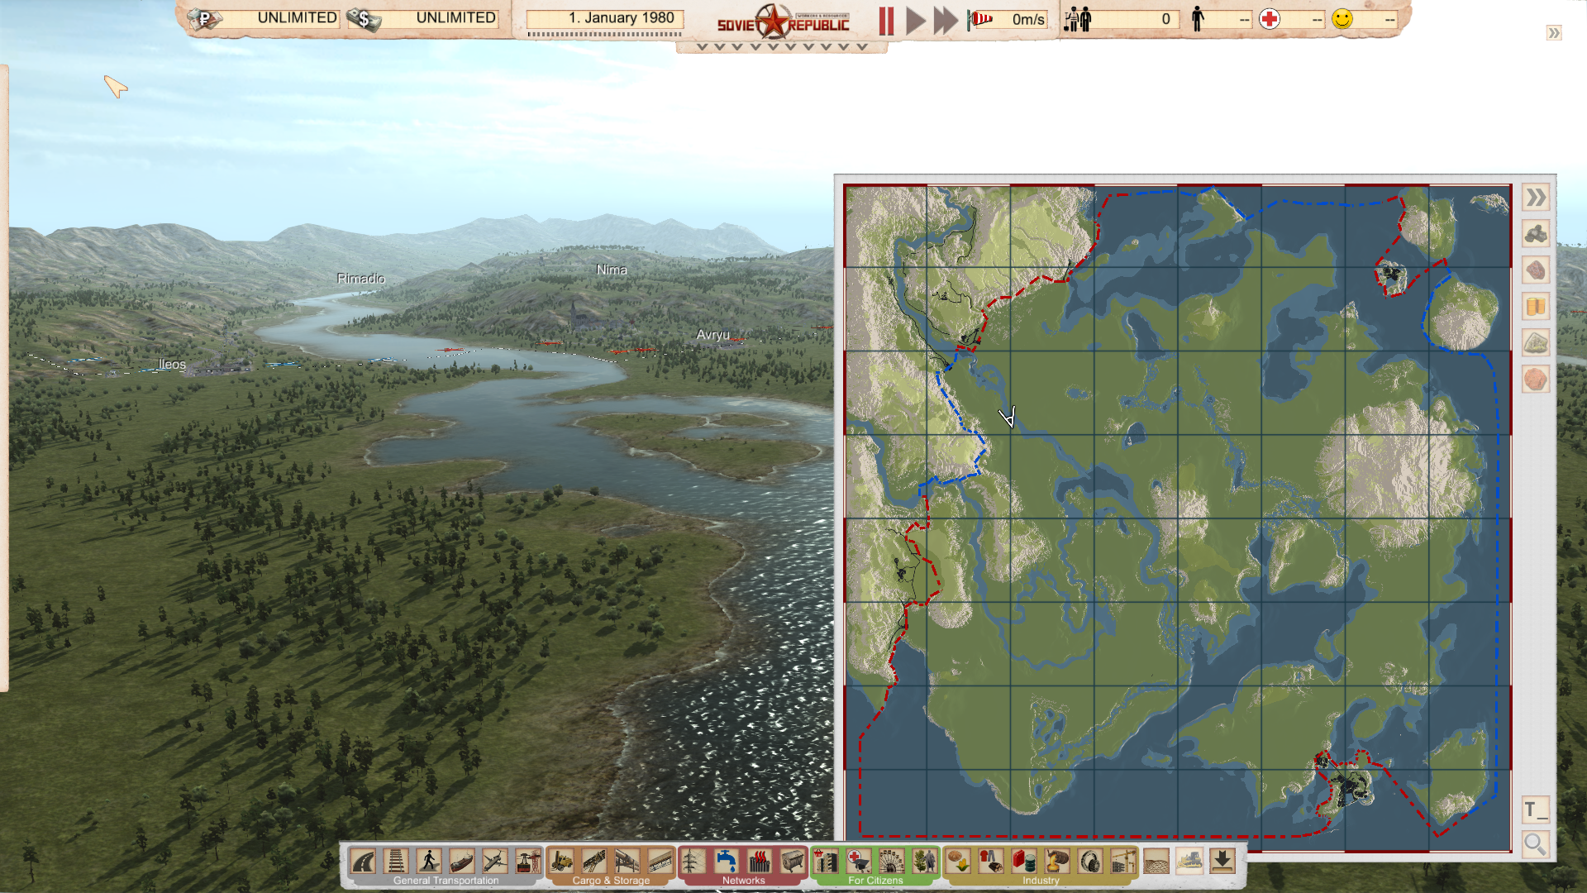The height and width of the screenshot is (893, 1587).
Task: Select the bulldozer demolish tool
Action: pos(1189,862)
